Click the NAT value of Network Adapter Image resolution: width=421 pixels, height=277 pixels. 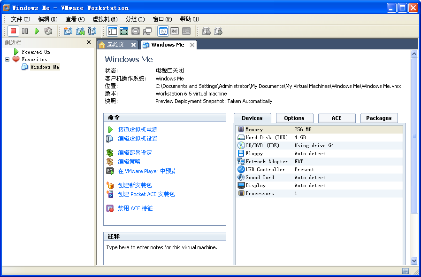299,161
